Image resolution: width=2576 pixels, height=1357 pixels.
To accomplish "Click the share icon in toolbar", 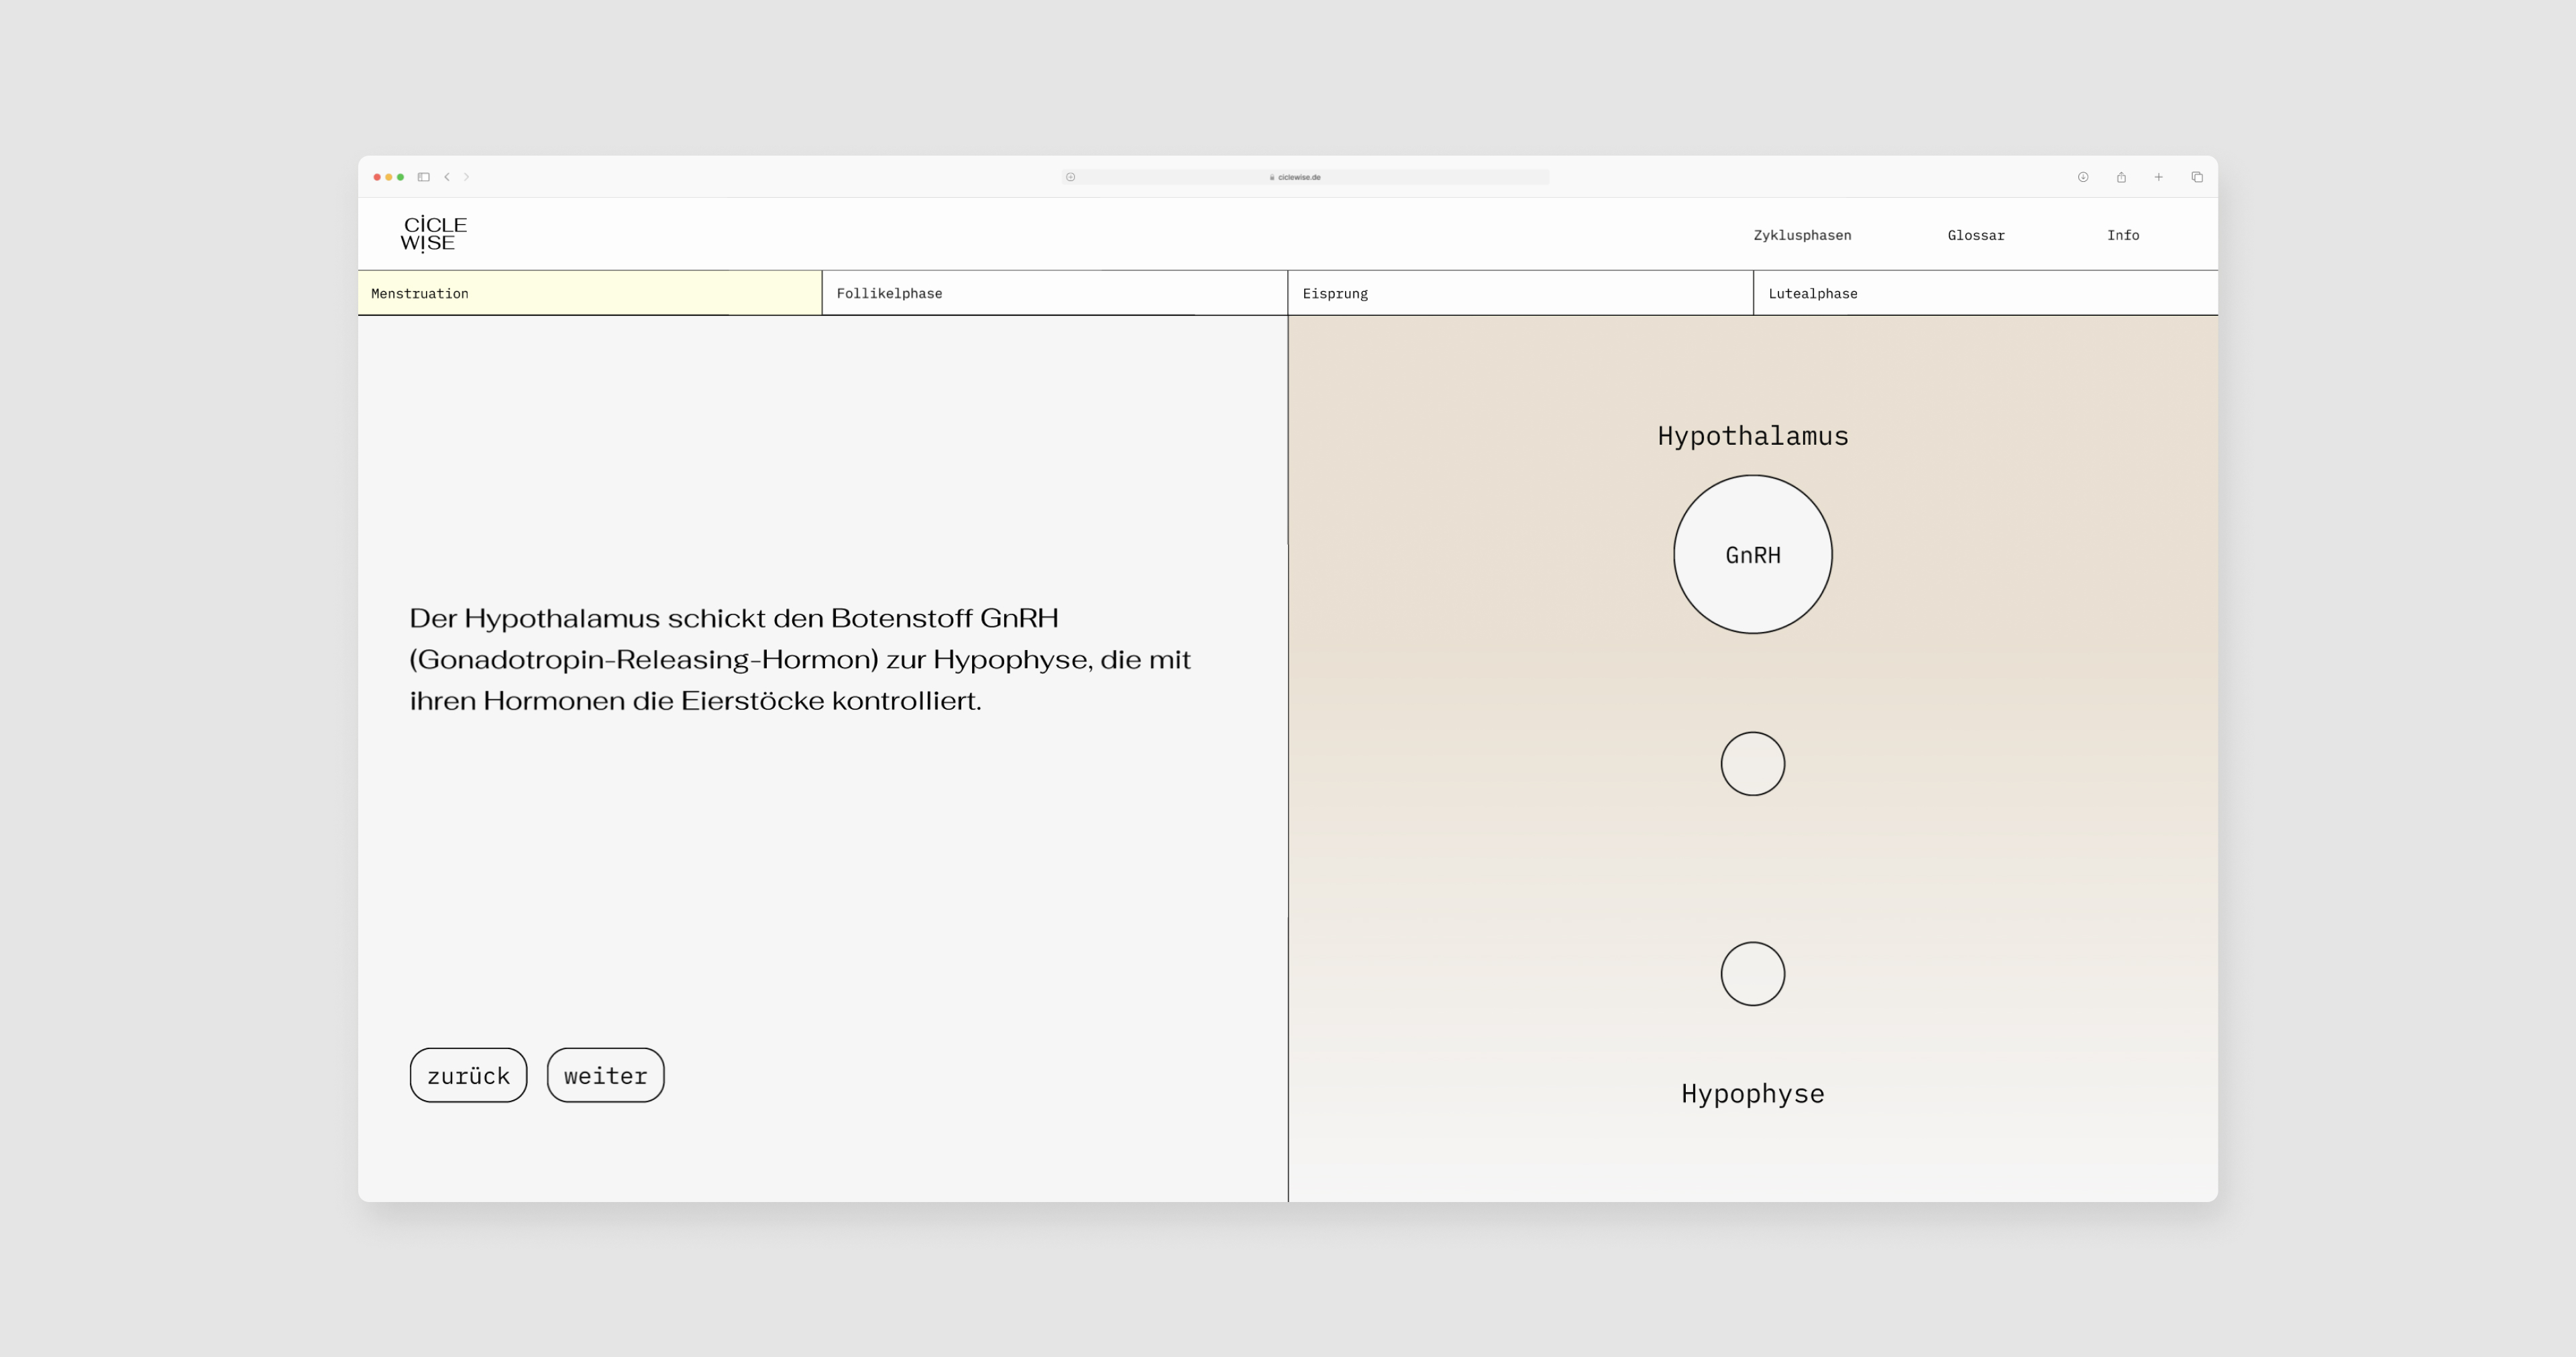I will [2121, 177].
